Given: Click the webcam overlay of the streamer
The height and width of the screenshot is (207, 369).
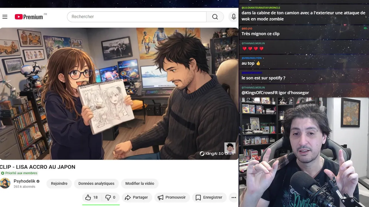Looking at the screenshot, I should [x=304, y=152].
